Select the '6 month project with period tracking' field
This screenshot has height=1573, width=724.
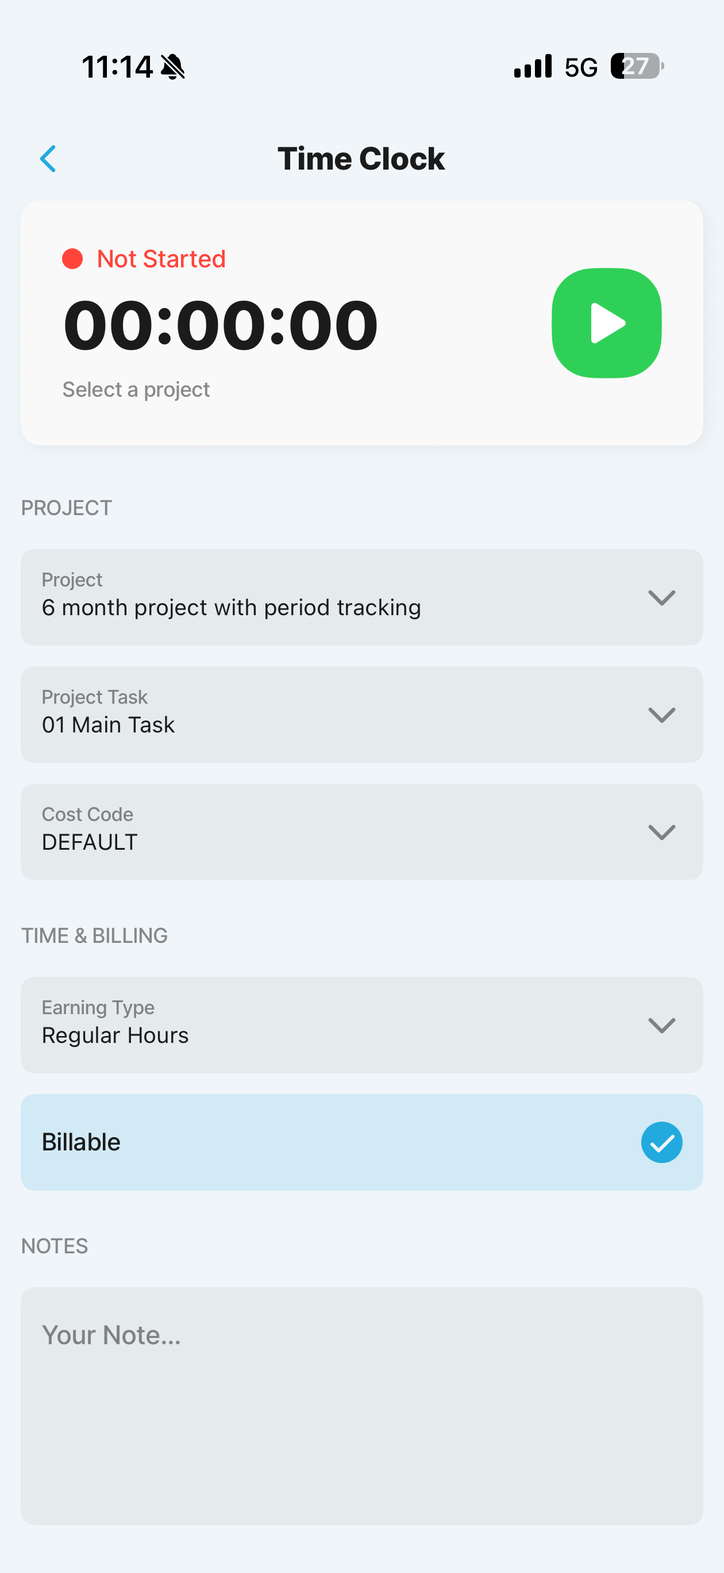click(232, 608)
